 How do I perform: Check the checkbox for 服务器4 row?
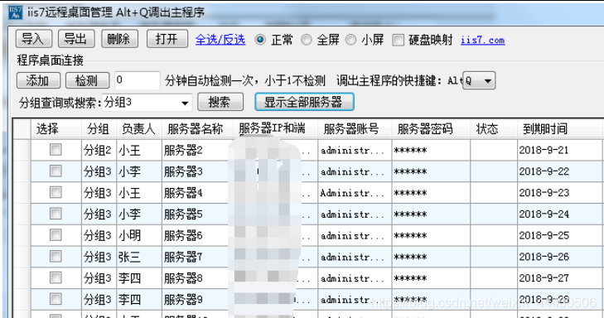(56, 192)
